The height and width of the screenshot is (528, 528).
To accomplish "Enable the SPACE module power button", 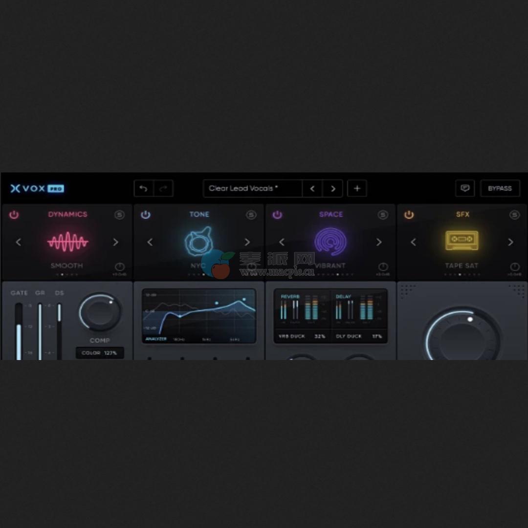I will (x=277, y=214).
